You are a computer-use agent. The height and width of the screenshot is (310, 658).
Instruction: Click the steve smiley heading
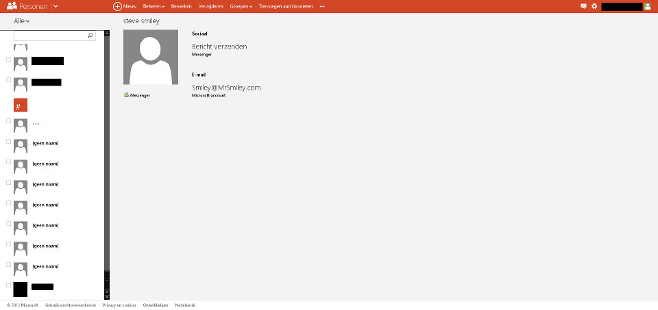[141, 21]
